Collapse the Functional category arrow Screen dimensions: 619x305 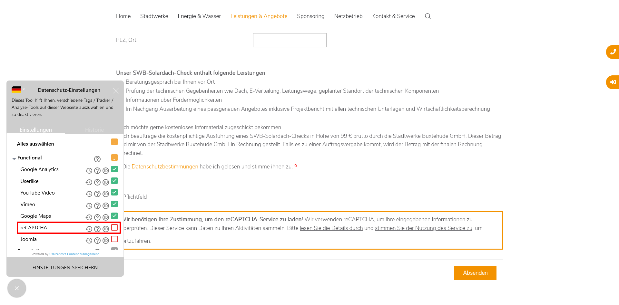[x=14, y=159]
